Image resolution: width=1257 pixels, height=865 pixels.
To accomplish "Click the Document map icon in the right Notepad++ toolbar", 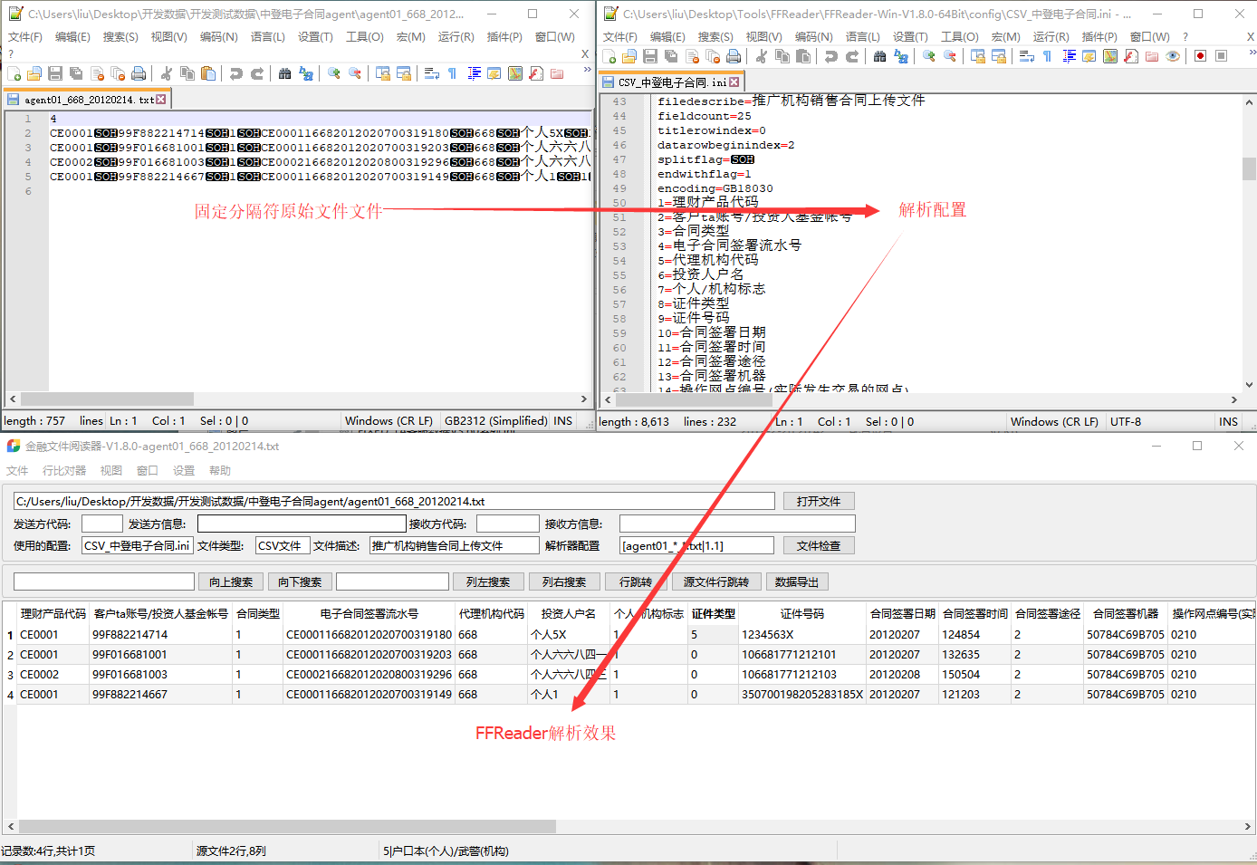I will point(1110,56).
